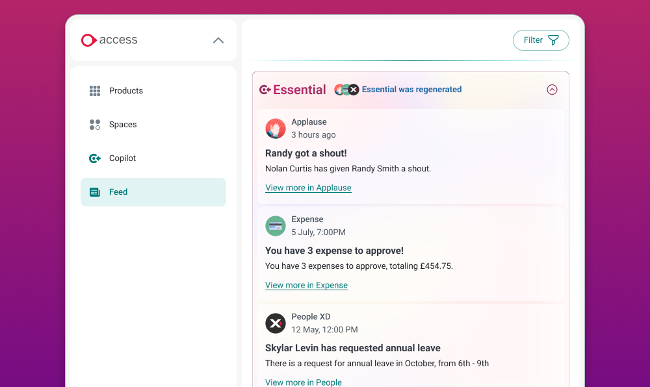Click the overlapping app icons near Essential was regenerated
This screenshot has height=387, width=650.
pos(346,89)
